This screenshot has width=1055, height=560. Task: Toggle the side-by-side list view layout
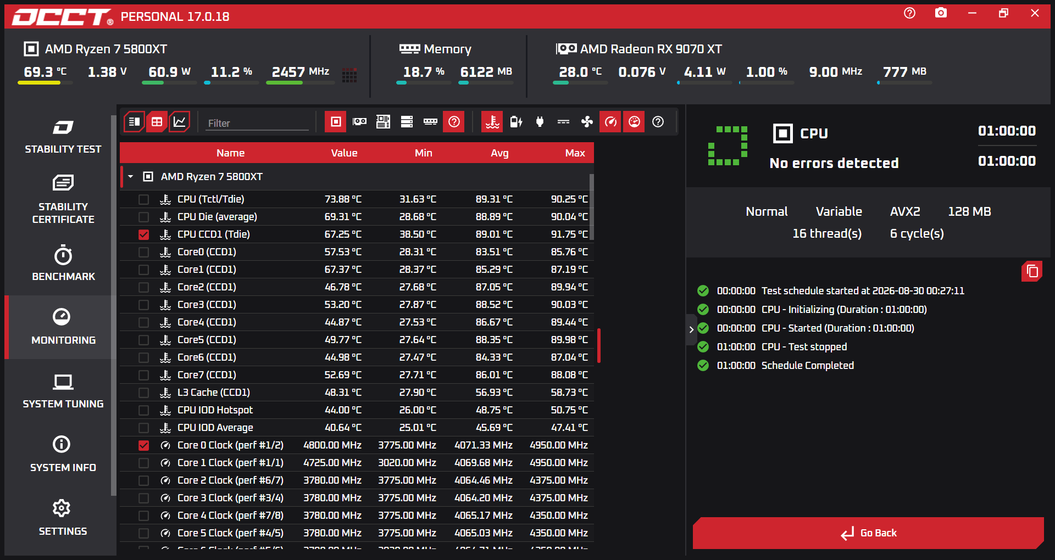(134, 122)
